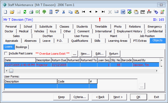Screen dimensions: 168x103
Task: Click the < Back button
Action: coord(100,97)
